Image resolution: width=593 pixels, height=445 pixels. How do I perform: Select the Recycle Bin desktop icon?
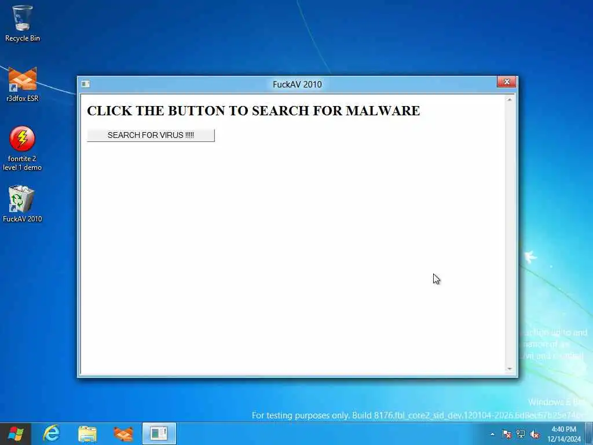[x=23, y=23]
